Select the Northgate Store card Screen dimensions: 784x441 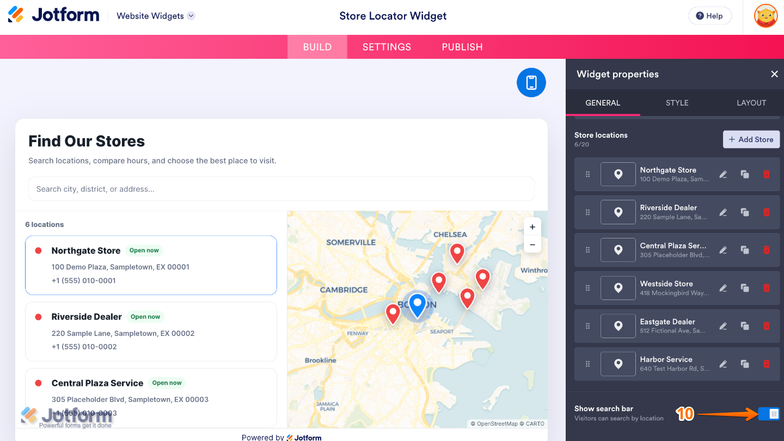click(151, 265)
